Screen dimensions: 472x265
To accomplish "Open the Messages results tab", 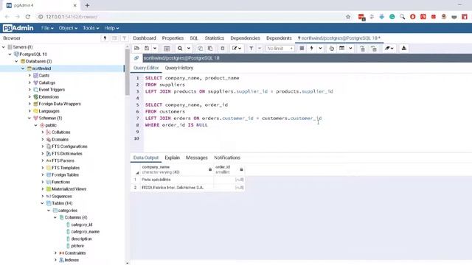I will click(197, 158).
